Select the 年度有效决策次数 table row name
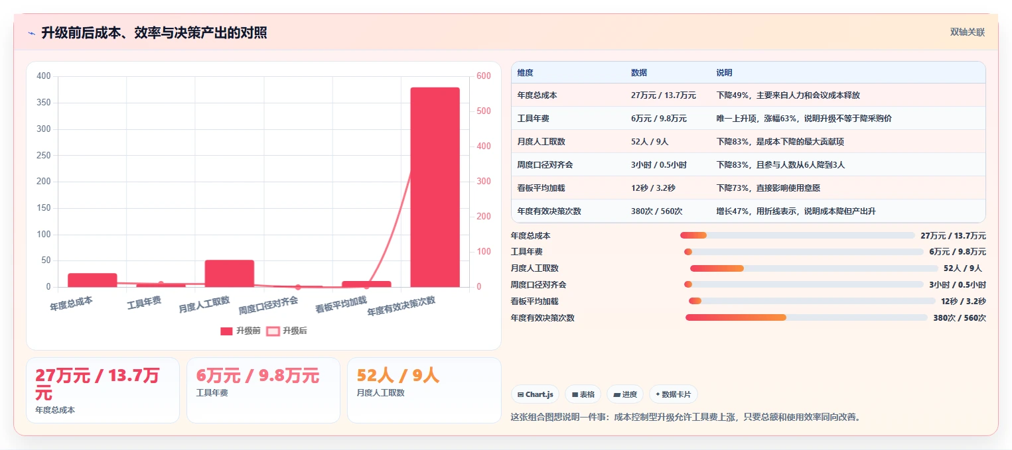Image resolution: width=1012 pixels, height=450 pixels. point(549,211)
